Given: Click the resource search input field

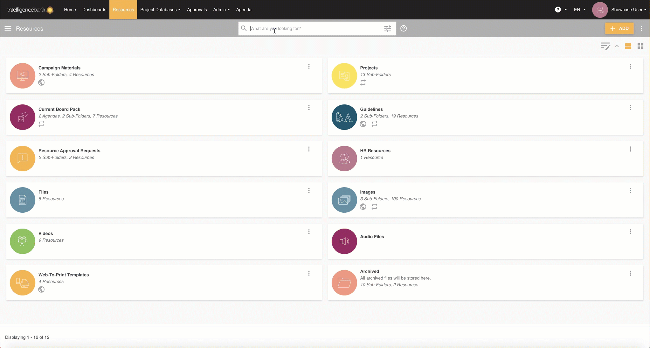Looking at the screenshot, I should tap(315, 28).
